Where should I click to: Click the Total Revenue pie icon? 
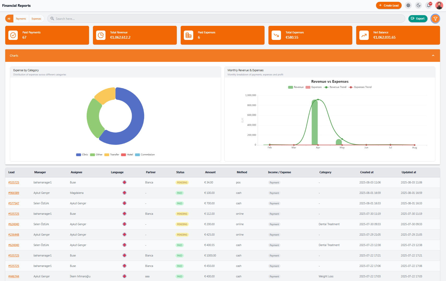(x=101, y=35)
